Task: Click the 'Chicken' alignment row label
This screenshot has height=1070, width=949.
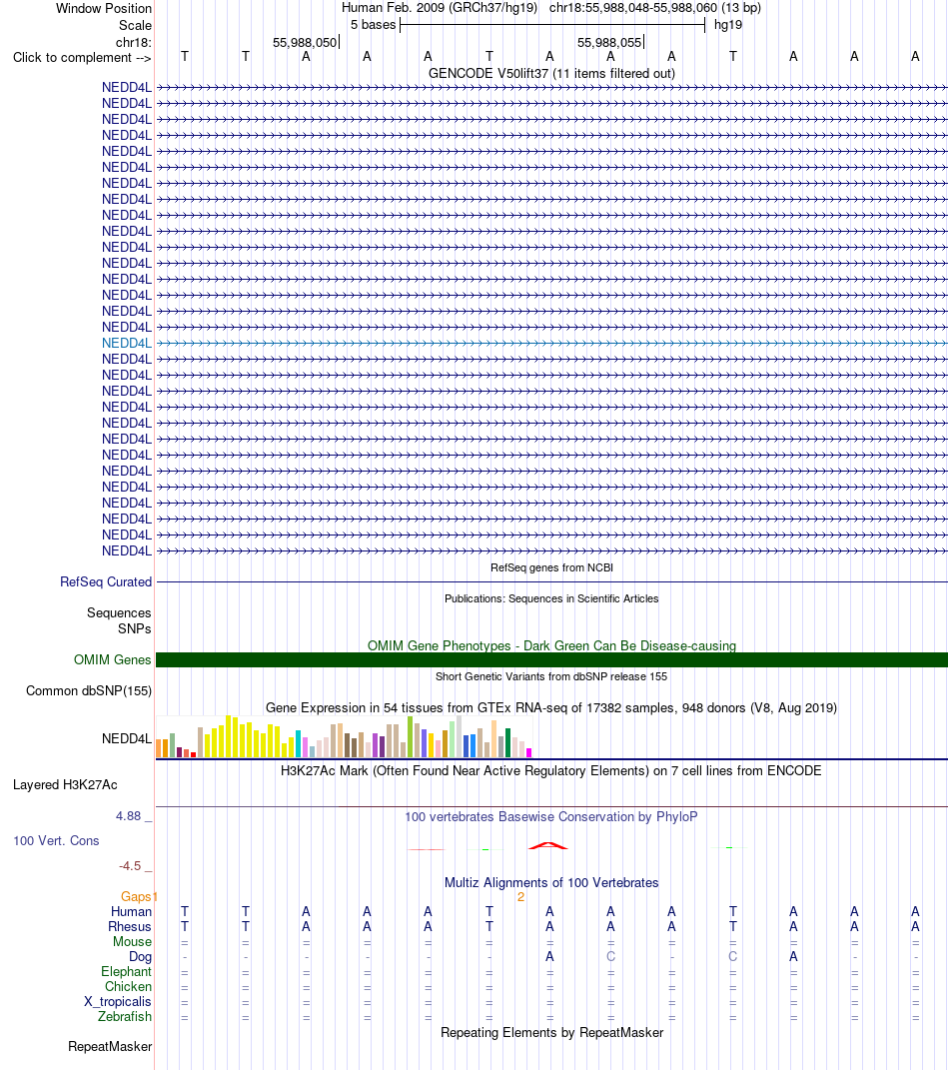Action: click(x=128, y=987)
